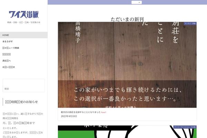Click sidebar notice heading ending in 更のお知らせ
This screenshot has width=207, height=138.
tap(21, 102)
